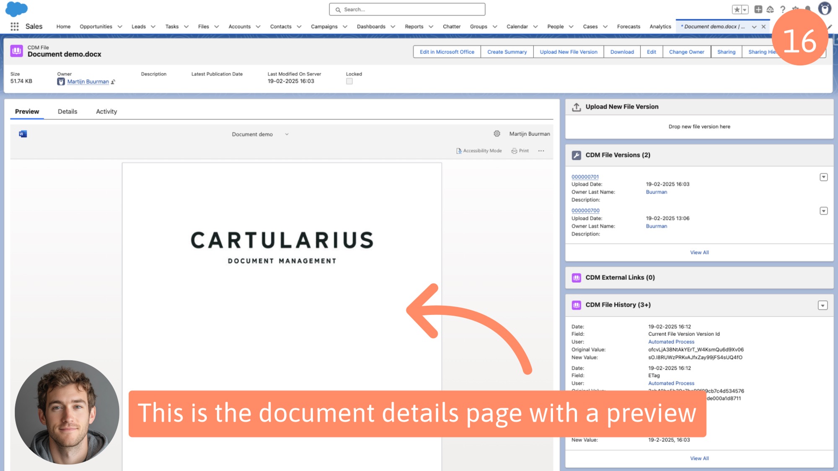838x471 pixels.
Task: Expand the Cases nav chevron
Action: [x=605, y=26]
